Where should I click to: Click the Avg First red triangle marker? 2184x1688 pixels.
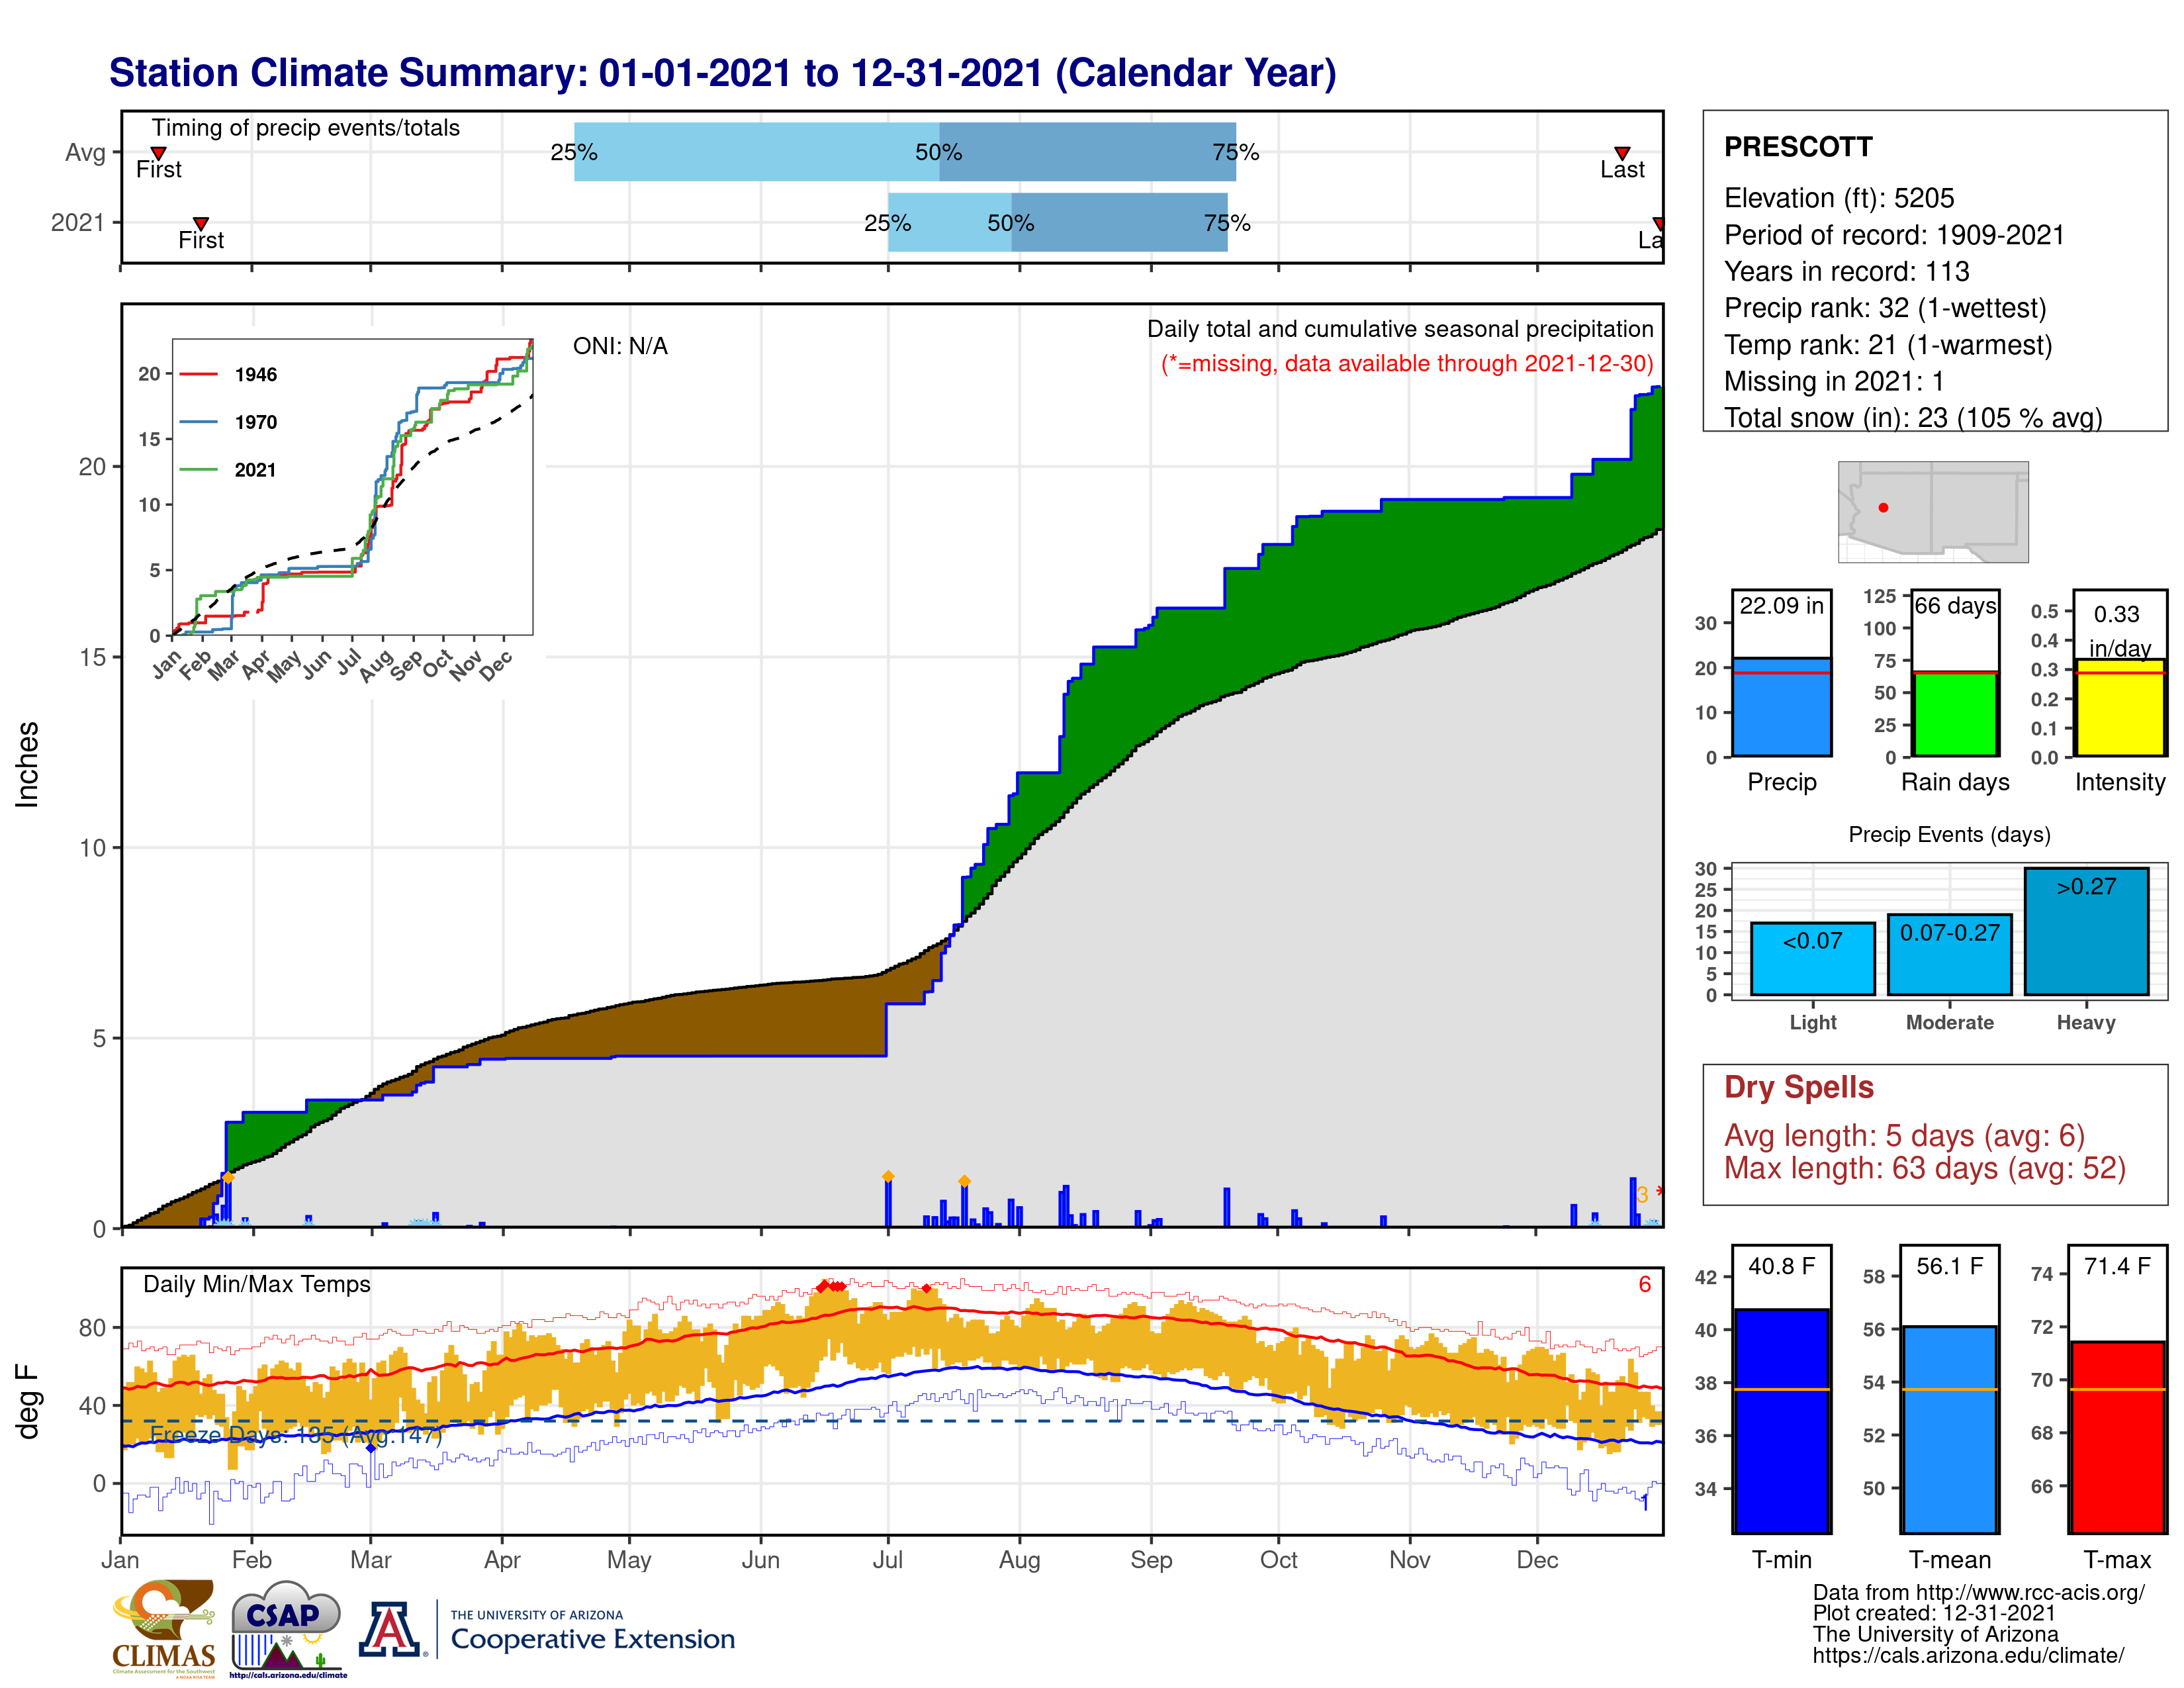[x=158, y=153]
